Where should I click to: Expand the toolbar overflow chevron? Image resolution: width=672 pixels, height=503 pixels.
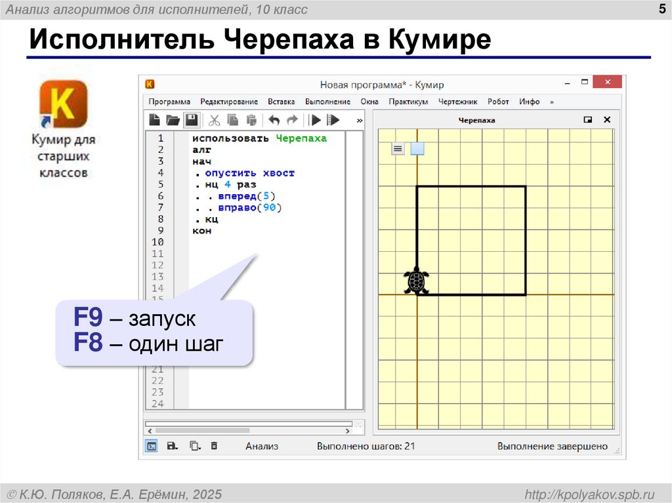click(x=359, y=120)
